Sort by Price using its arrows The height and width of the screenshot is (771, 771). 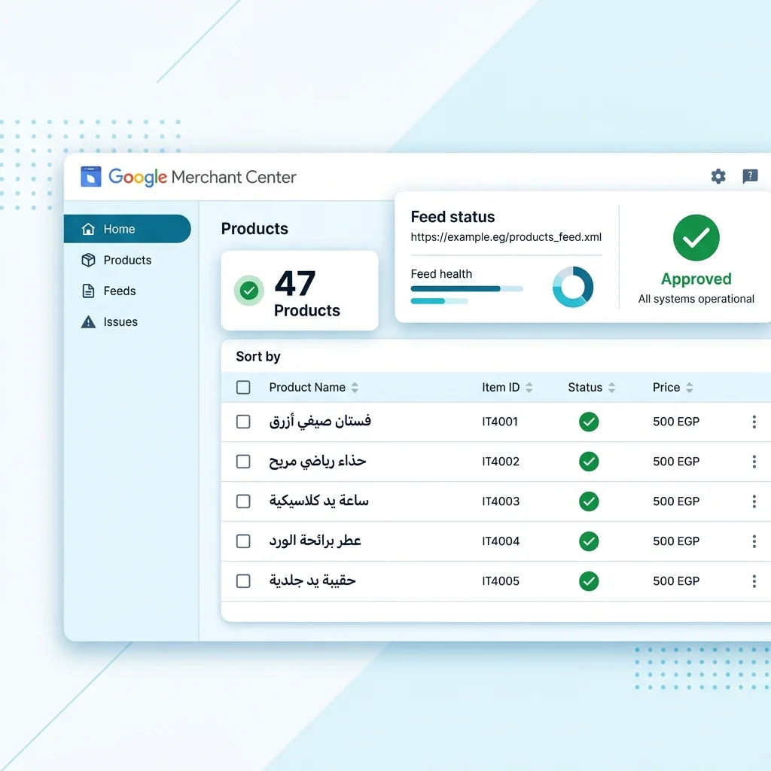pyautogui.click(x=689, y=388)
